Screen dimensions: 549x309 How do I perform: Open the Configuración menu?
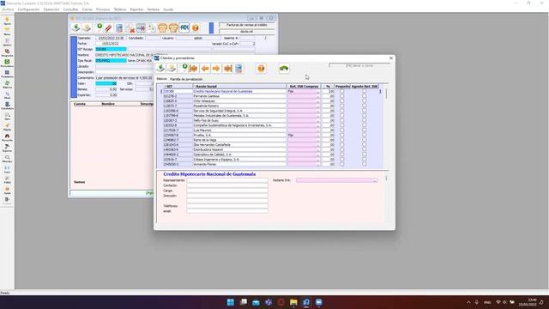(28, 9)
